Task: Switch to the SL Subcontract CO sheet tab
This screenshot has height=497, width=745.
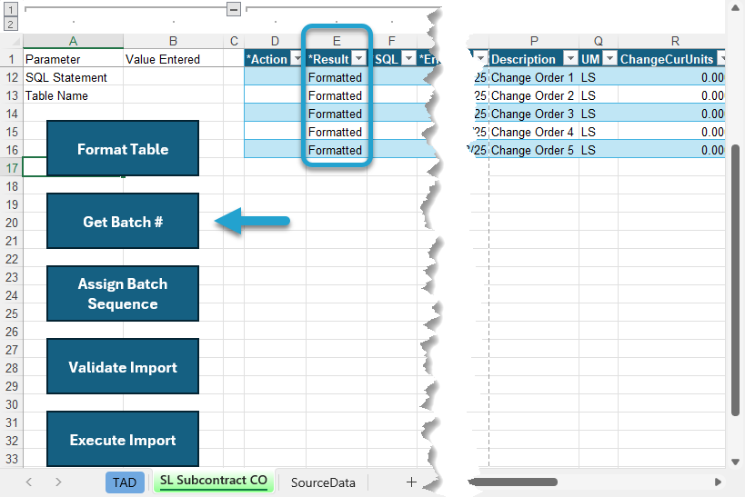Action: [x=214, y=481]
